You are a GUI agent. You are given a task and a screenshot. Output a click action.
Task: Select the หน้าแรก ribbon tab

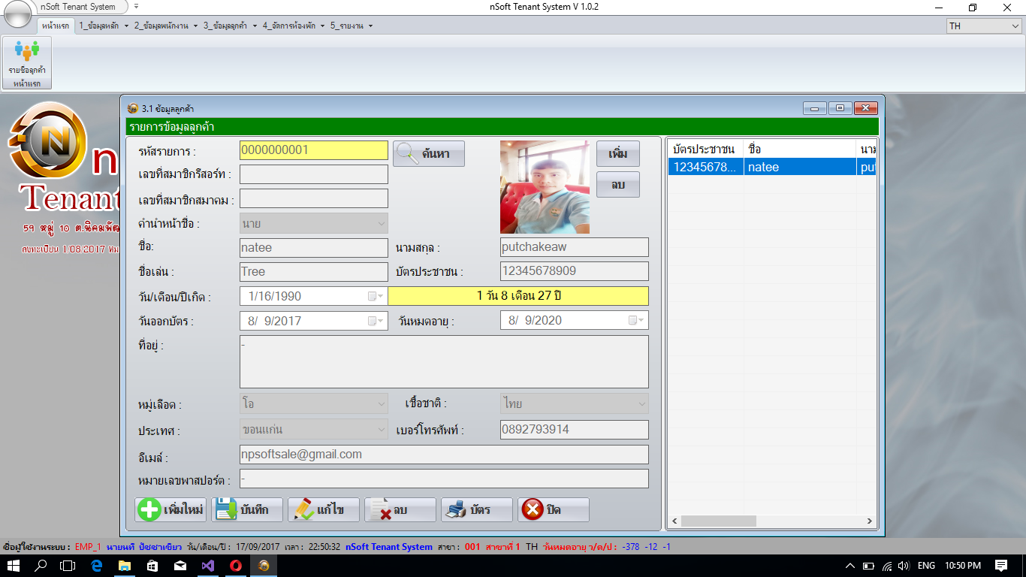(56, 26)
